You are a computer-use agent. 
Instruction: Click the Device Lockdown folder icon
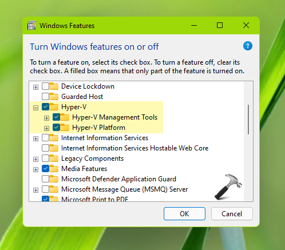click(54, 86)
